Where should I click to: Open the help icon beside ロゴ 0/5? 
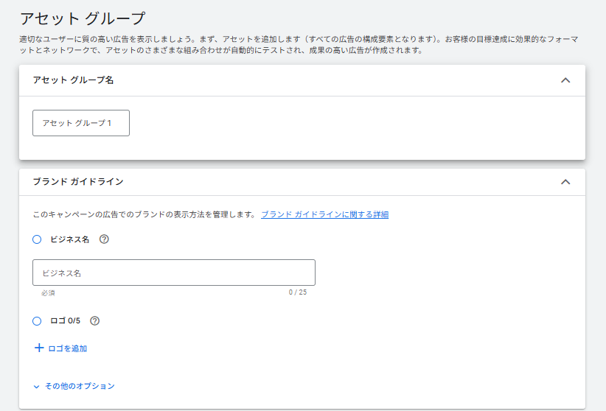pos(94,321)
